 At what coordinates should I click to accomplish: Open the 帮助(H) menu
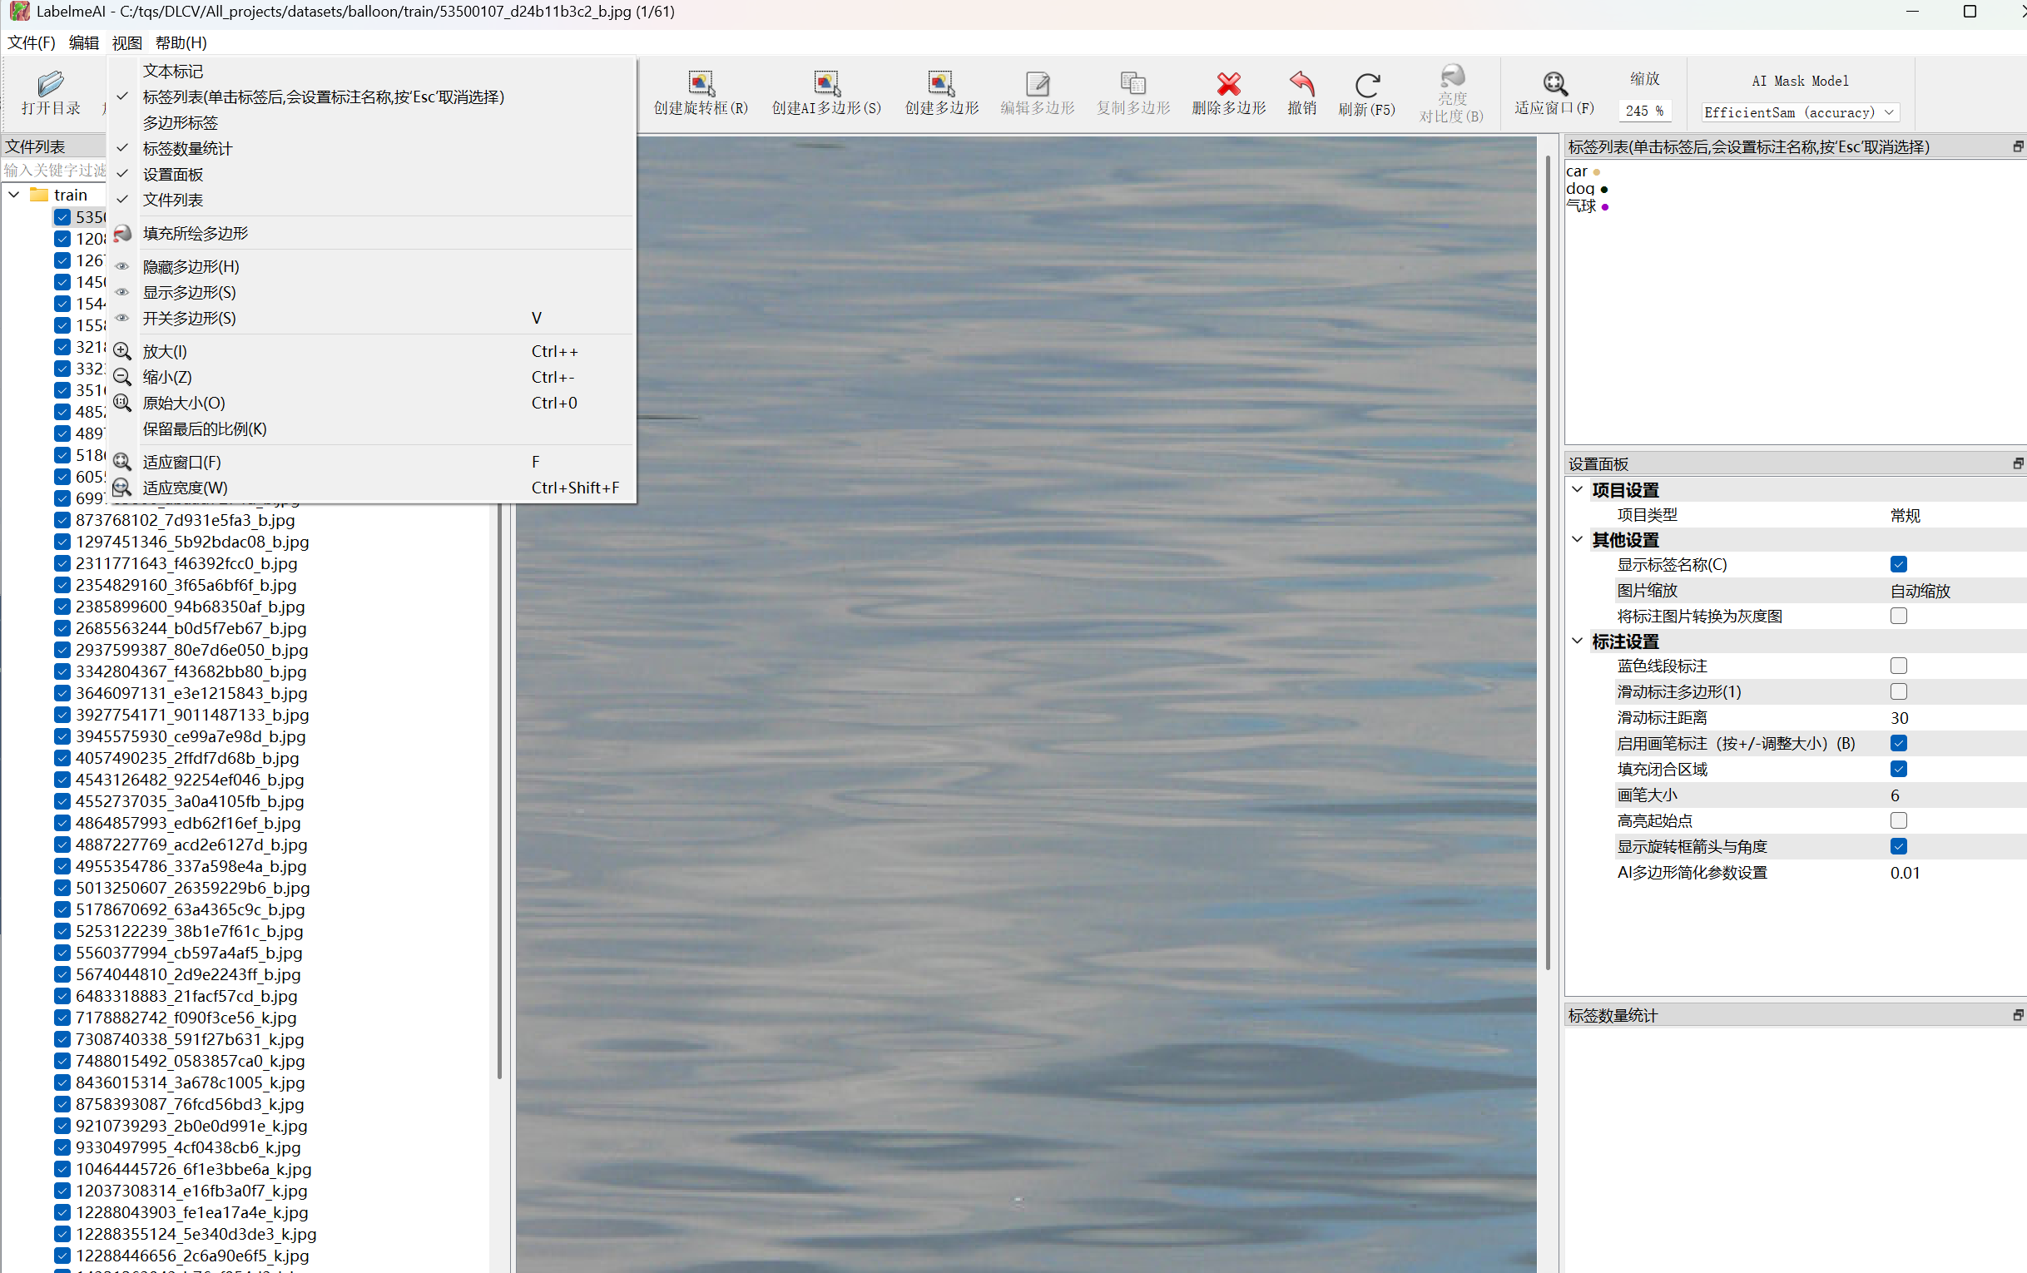(x=180, y=42)
